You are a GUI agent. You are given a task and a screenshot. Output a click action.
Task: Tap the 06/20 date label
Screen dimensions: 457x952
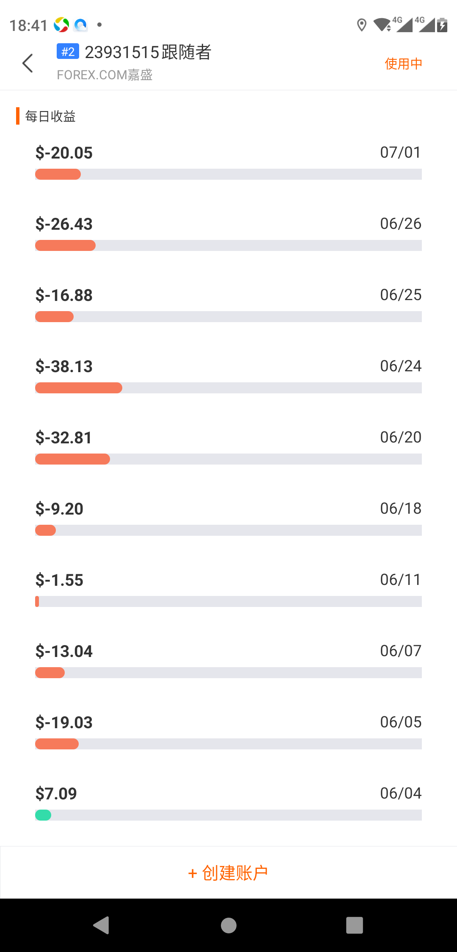[x=400, y=437]
